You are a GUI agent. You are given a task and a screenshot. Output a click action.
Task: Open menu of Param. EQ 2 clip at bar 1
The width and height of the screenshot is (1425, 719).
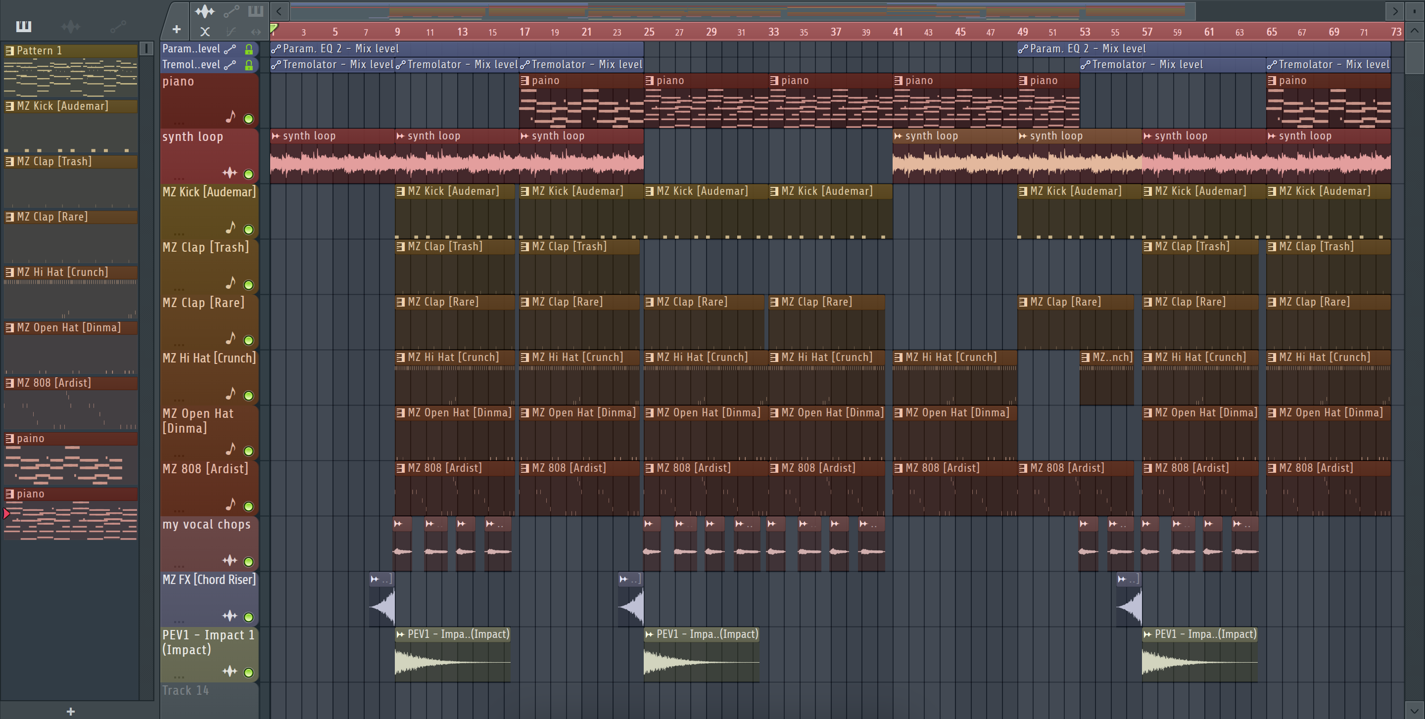[x=276, y=49]
